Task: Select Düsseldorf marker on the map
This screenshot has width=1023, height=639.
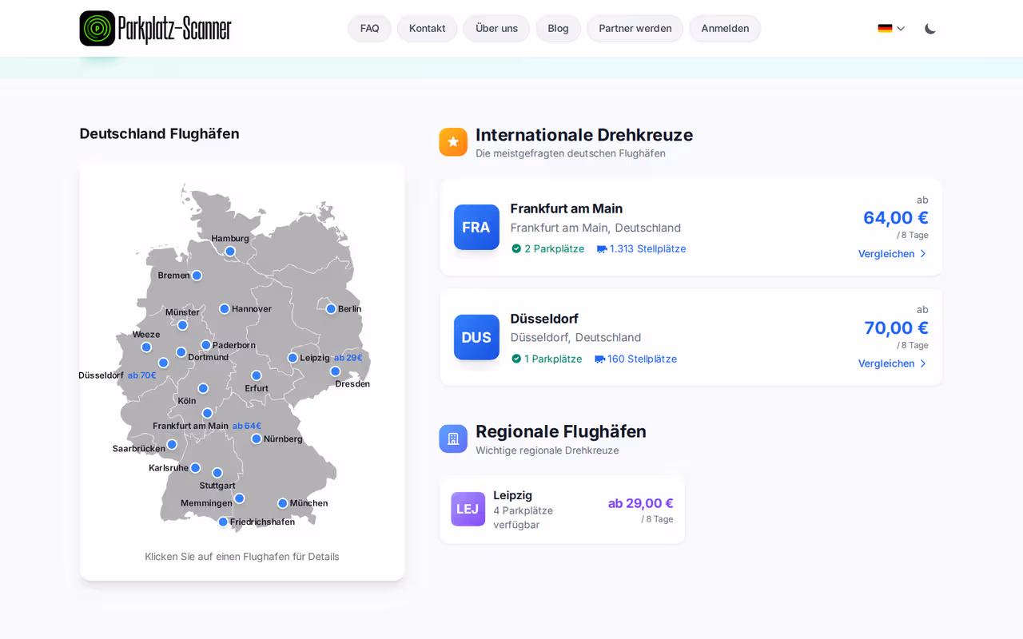Action: pos(163,363)
